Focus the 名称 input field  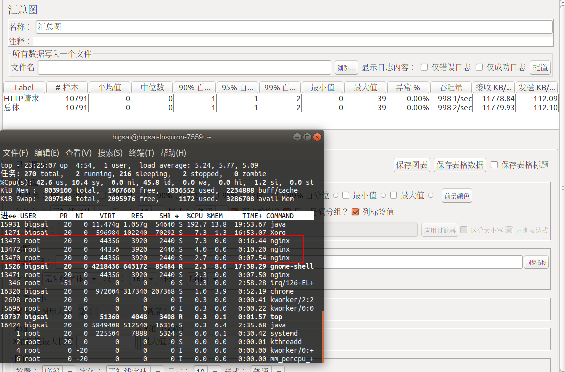pos(294,27)
